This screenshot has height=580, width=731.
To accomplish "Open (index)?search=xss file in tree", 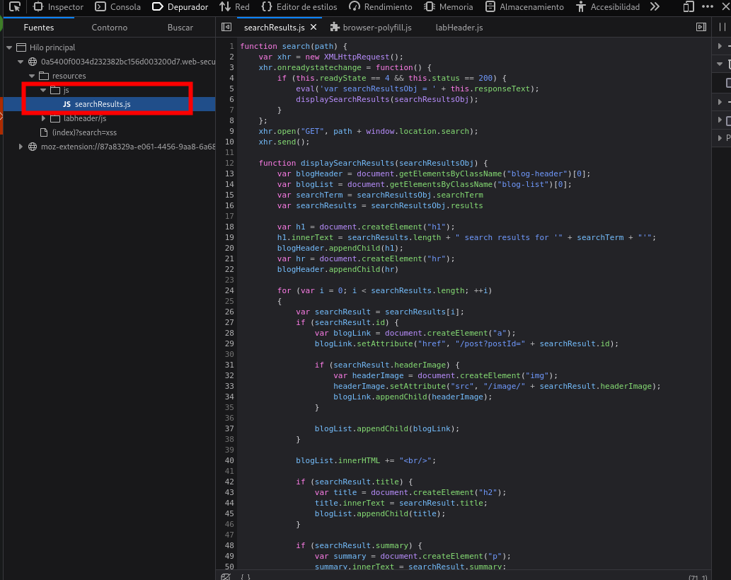I will pyautogui.click(x=84, y=132).
